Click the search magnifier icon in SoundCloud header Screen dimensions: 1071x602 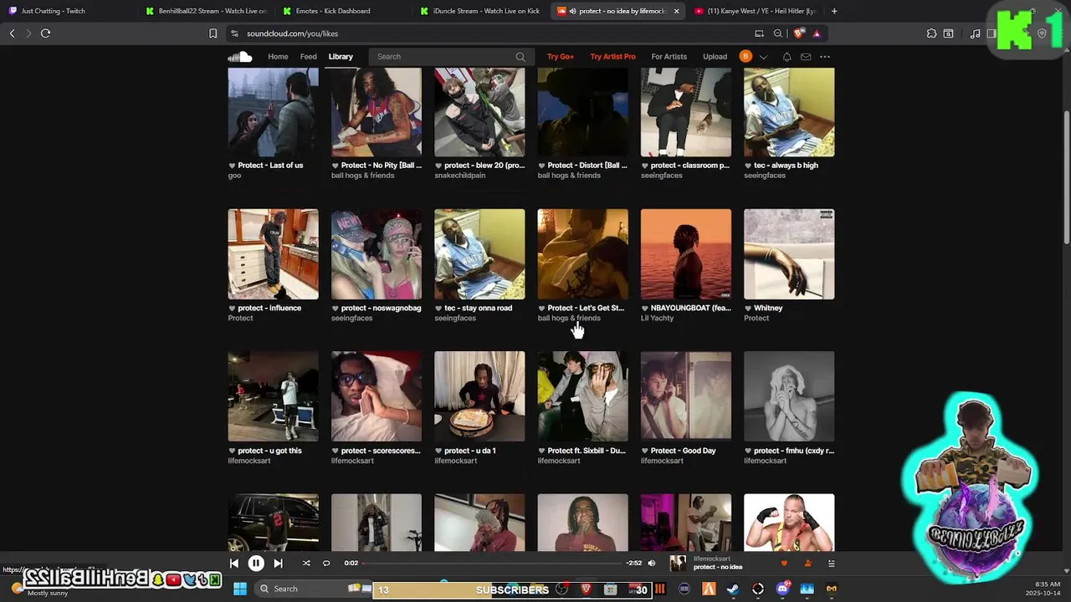pyautogui.click(x=520, y=57)
